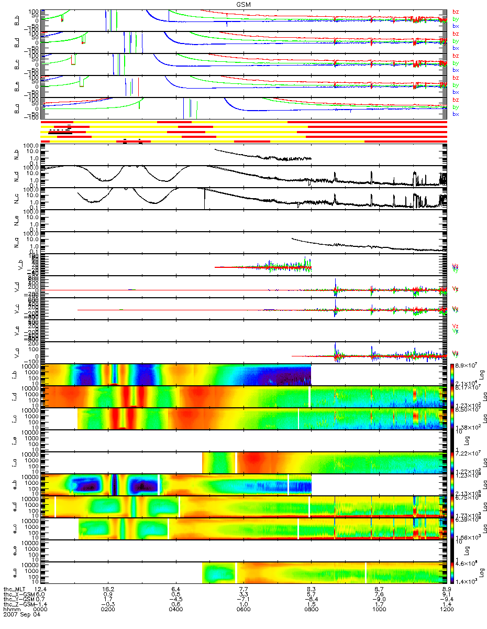Select the V_b velocity plot panel

(x=245, y=264)
